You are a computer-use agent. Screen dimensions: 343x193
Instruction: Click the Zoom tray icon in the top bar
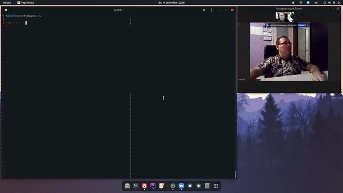pyautogui.click(x=308, y=3)
